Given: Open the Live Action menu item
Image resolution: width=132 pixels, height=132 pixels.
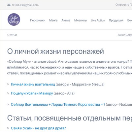Looking at the screenshot, I should (x=98, y=20).
